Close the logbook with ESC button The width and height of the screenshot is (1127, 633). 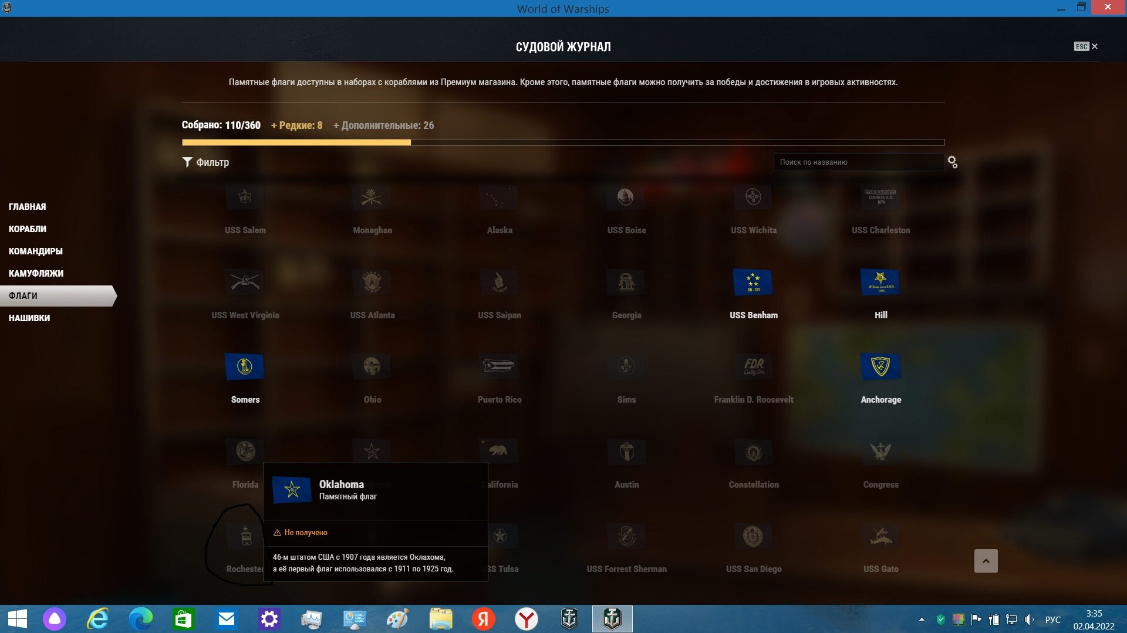coord(1086,46)
